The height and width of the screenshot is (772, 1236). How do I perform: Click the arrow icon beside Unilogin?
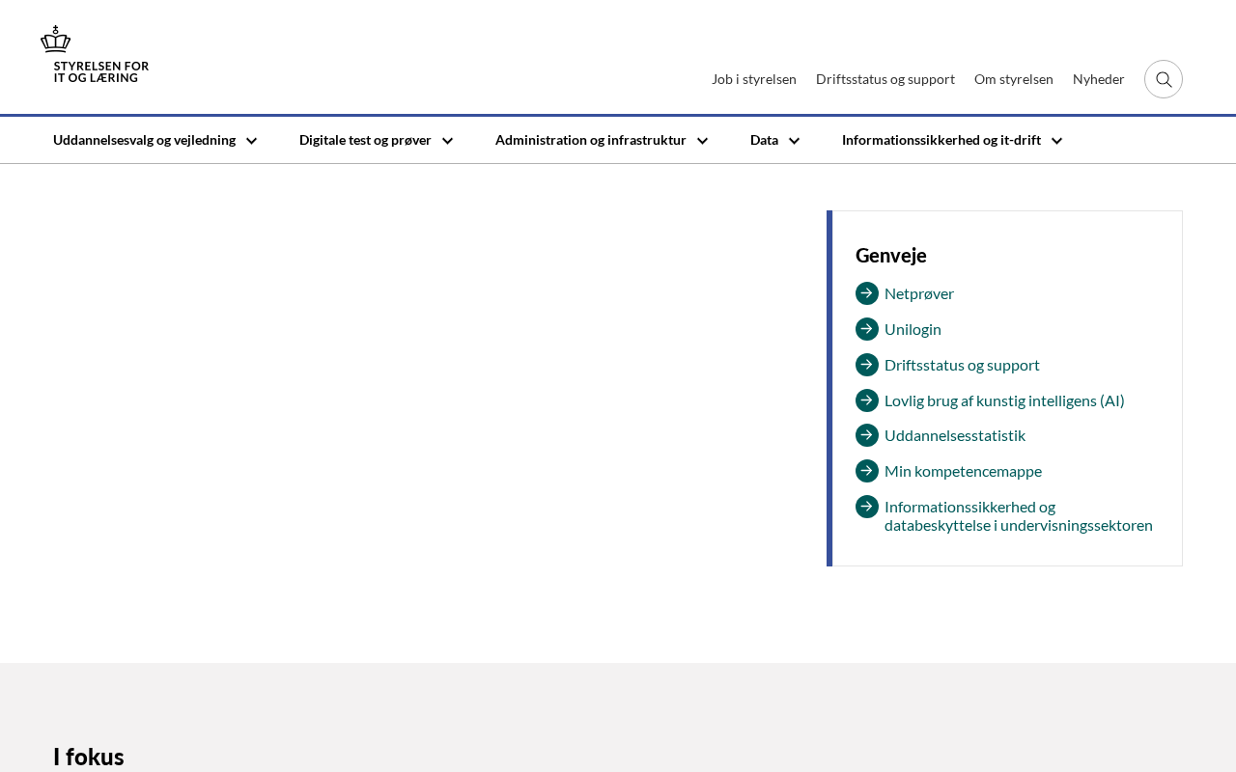coord(867,329)
